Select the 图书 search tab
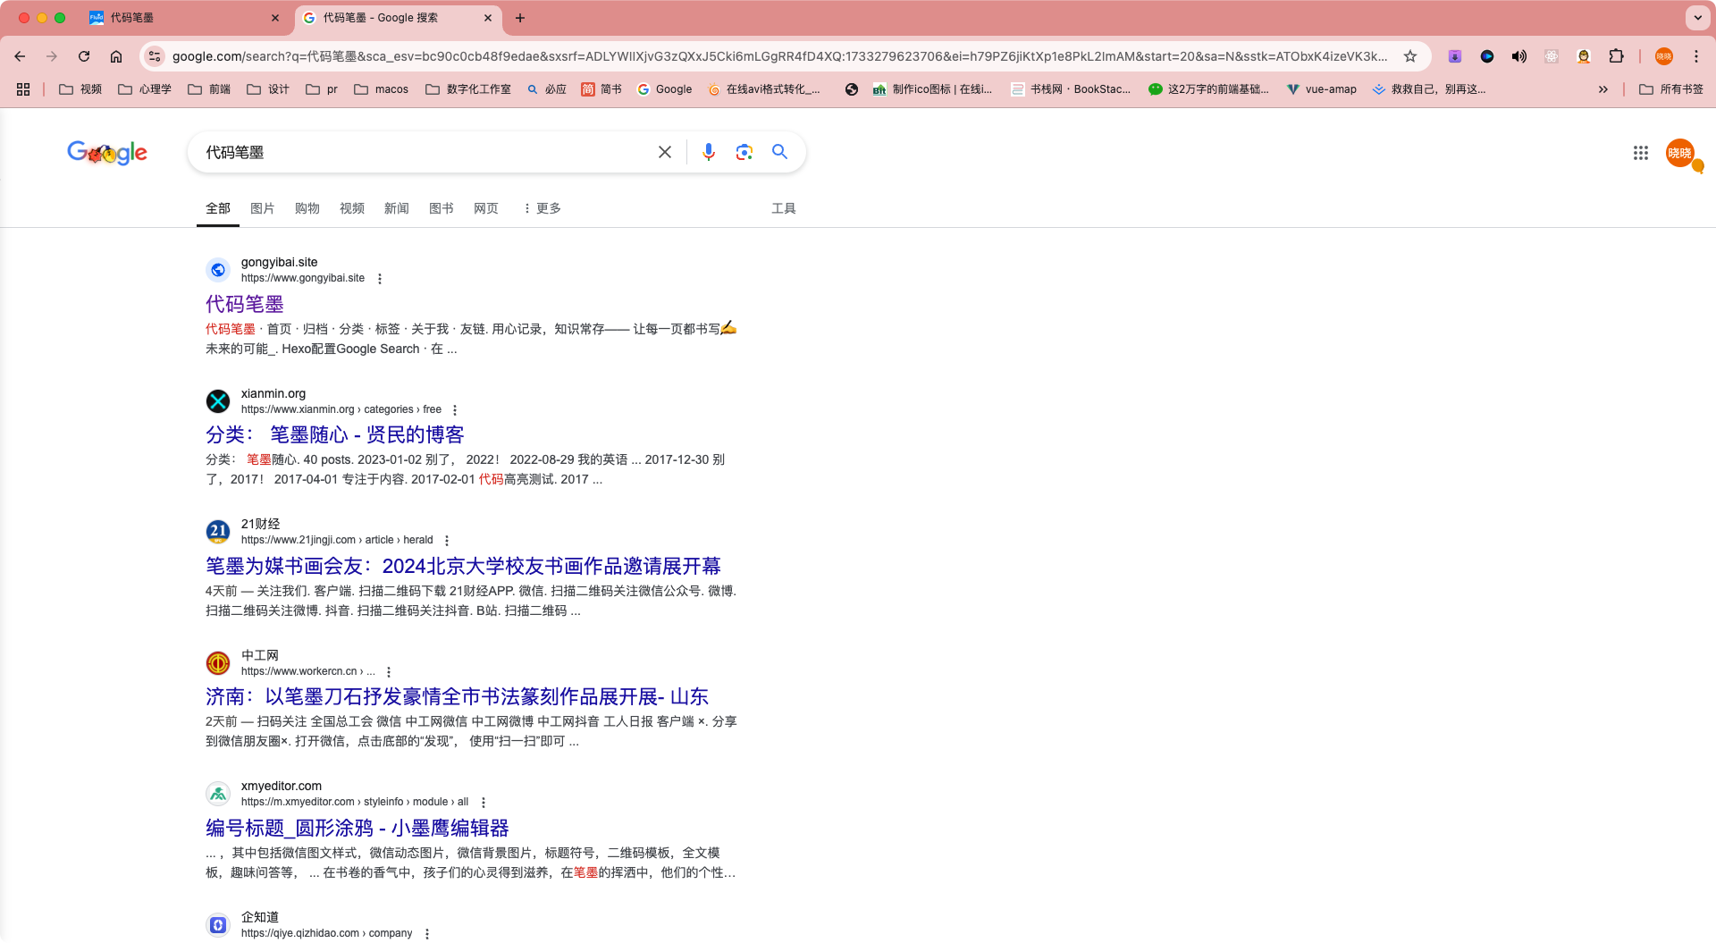The width and height of the screenshot is (1716, 943). (x=442, y=208)
